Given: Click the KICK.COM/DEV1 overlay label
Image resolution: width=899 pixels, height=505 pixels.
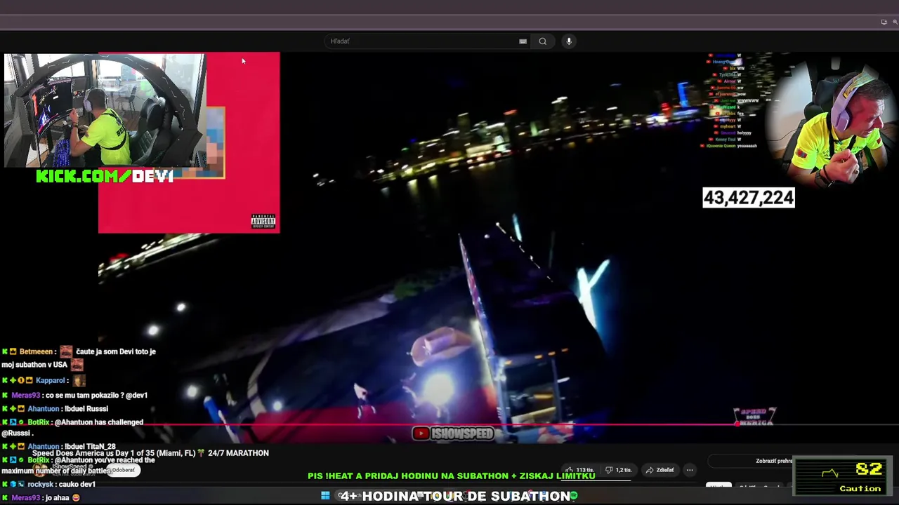Looking at the screenshot, I should (105, 176).
